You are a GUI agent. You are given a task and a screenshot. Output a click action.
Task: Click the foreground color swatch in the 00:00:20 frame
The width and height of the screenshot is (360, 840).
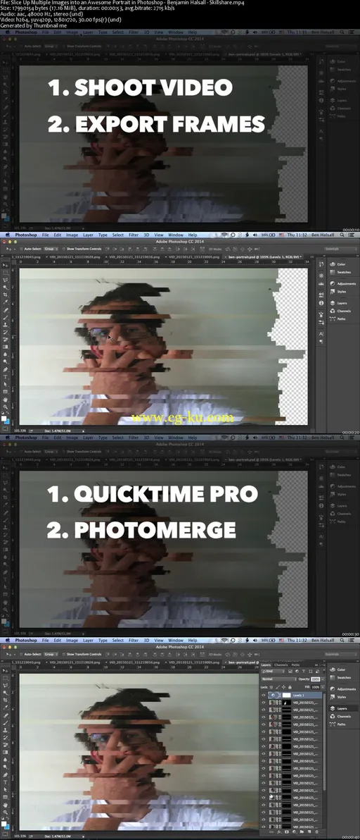click(x=4, y=418)
